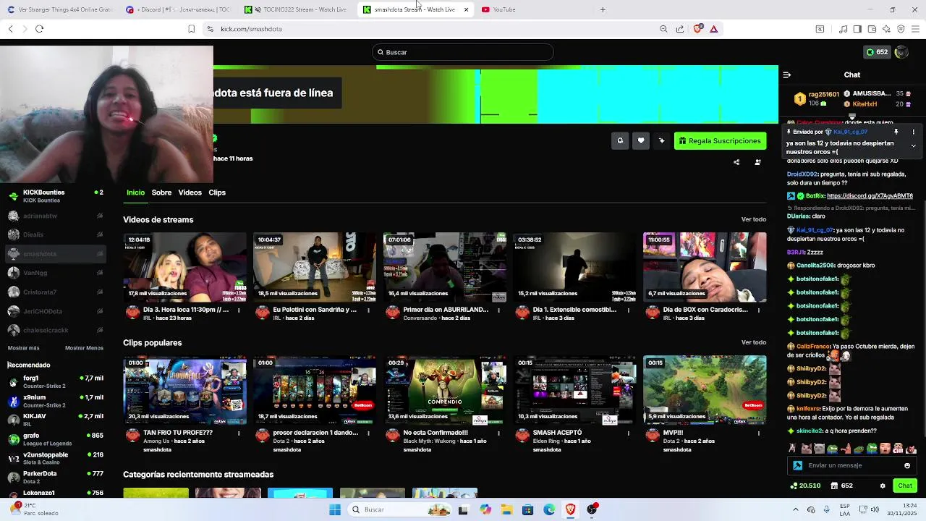Open the user profile avatar menu
The width and height of the screenshot is (926, 521).
point(901,52)
